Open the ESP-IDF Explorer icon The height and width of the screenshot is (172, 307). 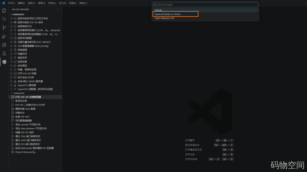point(4,62)
